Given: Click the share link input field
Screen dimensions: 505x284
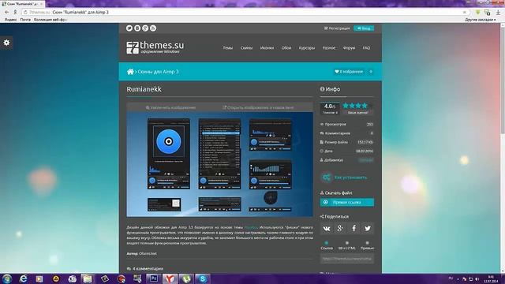Looking at the screenshot, I should [x=347, y=259].
